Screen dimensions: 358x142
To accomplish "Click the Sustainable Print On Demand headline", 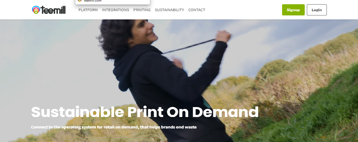I will coord(145,112).
